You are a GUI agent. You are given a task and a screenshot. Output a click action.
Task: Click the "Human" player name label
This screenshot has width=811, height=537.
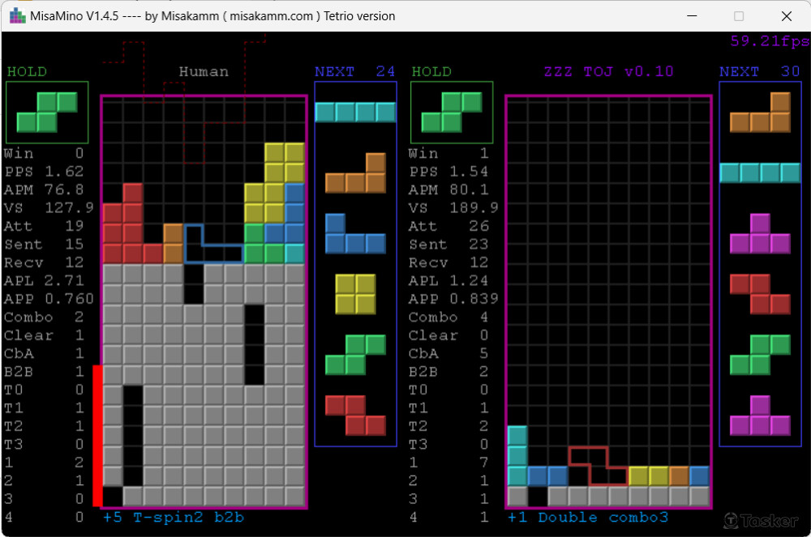click(x=204, y=71)
